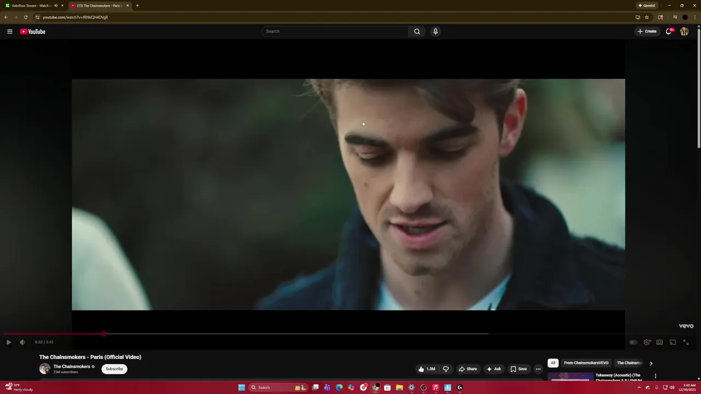Screen dimensions: 701x394
Task: Go back in browser history
Action: [x=6, y=17]
